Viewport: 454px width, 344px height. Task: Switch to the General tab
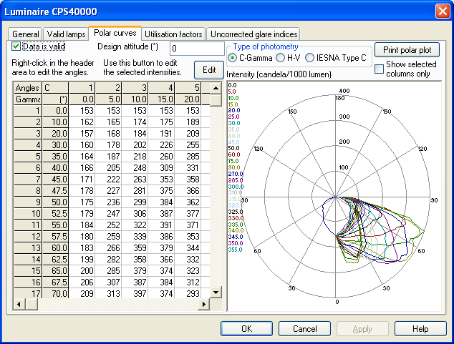click(26, 34)
